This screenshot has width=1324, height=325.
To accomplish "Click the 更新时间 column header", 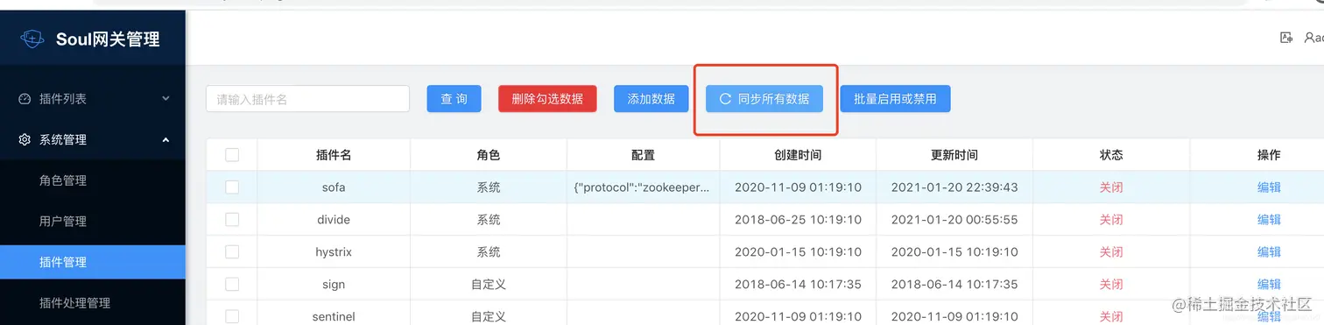I will coord(954,155).
